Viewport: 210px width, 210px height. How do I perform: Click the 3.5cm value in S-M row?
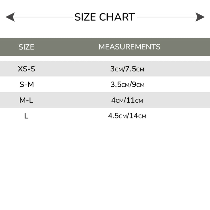click(119, 85)
